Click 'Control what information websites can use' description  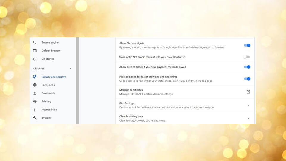click(167, 107)
